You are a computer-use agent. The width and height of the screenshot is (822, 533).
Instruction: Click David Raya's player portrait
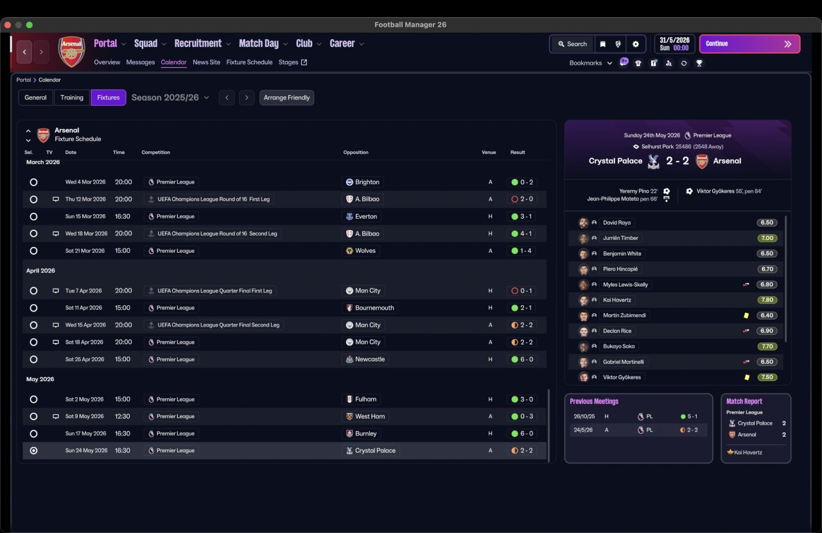pos(583,223)
